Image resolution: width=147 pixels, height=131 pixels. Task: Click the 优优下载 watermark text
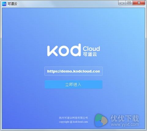pyautogui.click(x=125, y=118)
